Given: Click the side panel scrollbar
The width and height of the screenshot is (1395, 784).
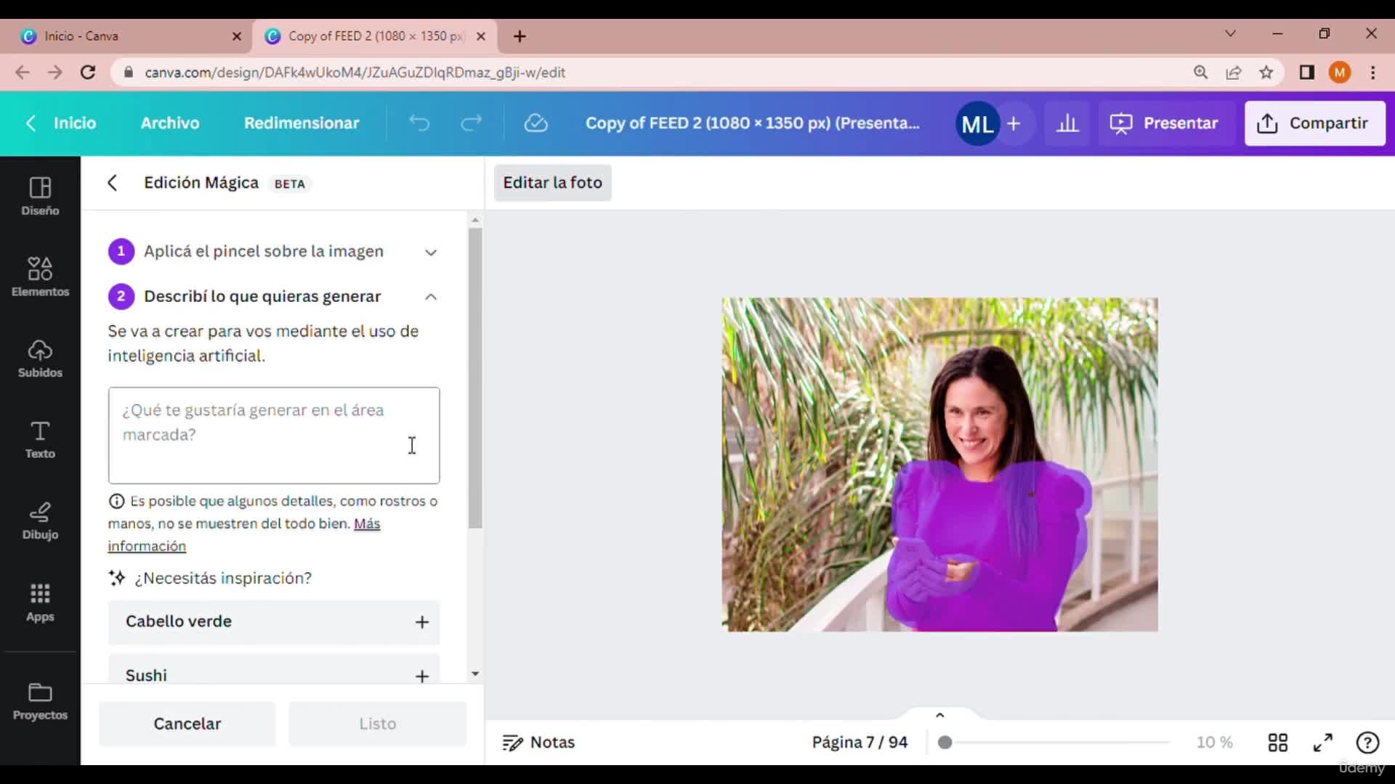Looking at the screenshot, I should (x=475, y=378).
